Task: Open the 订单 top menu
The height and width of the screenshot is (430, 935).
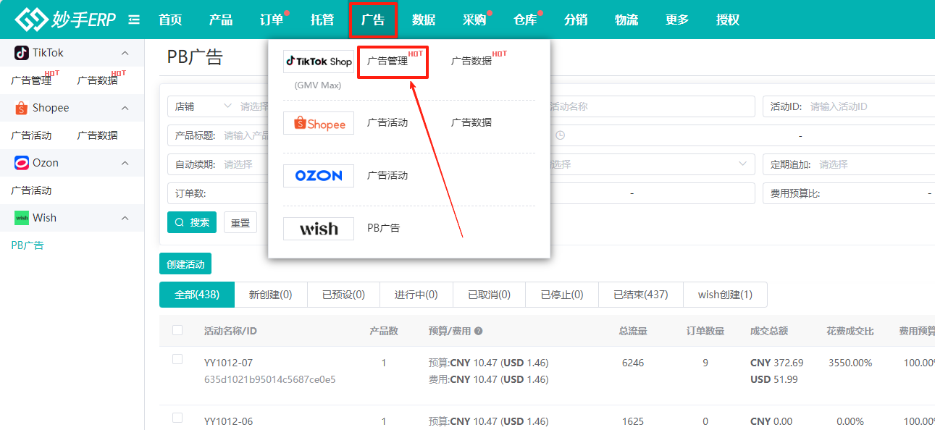Action: pyautogui.click(x=272, y=20)
